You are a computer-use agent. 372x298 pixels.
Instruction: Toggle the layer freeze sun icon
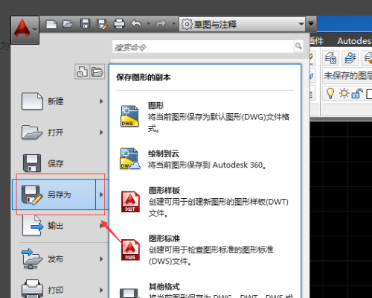(344, 93)
